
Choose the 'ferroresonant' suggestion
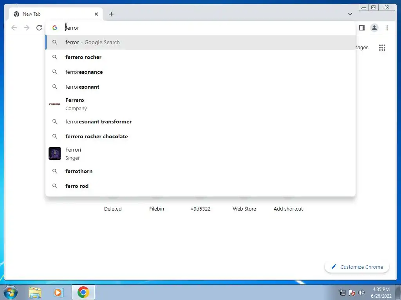click(x=200, y=87)
